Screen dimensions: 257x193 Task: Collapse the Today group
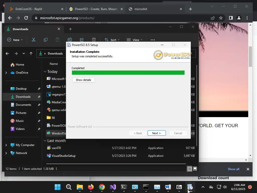tap(45, 72)
